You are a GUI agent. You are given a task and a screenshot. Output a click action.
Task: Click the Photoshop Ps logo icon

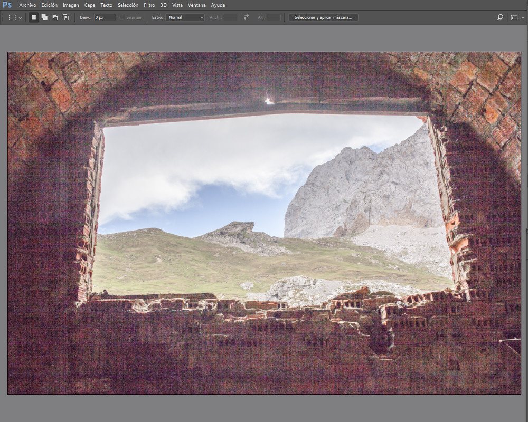coord(7,5)
